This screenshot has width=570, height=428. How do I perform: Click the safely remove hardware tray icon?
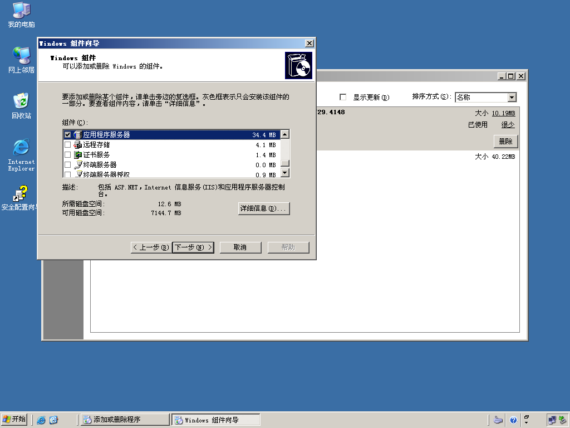(x=562, y=420)
